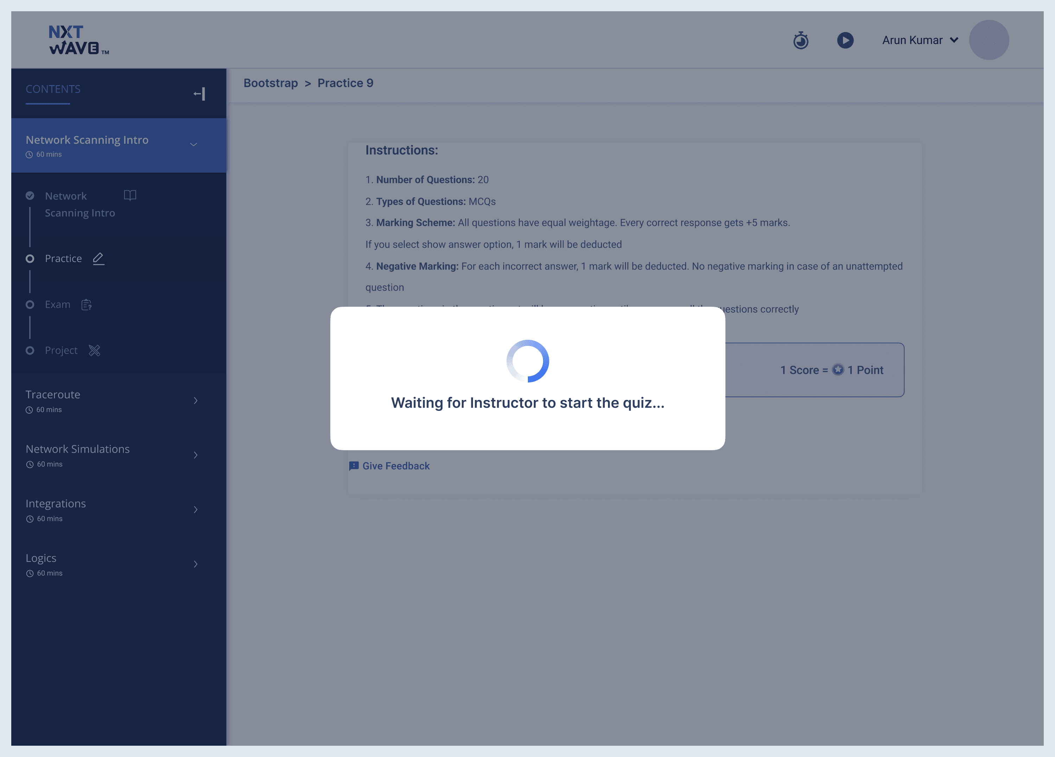Select the Exam step circle

coord(30,305)
